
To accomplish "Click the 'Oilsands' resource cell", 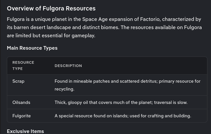I will pyautogui.click(x=21, y=102).
